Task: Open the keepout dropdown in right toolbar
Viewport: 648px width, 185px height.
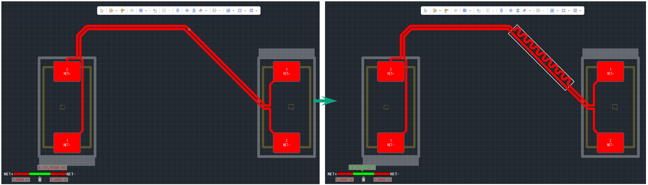Action: pyautogui.click(x=580, y=11)
